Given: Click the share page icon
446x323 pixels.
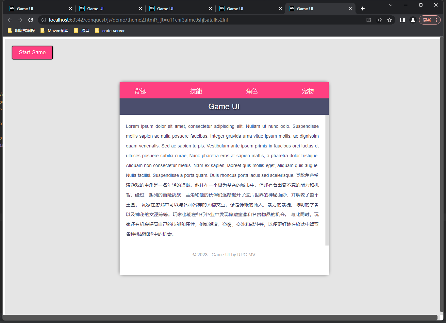Looking at the screenshot, I should (x=379, y=20).
